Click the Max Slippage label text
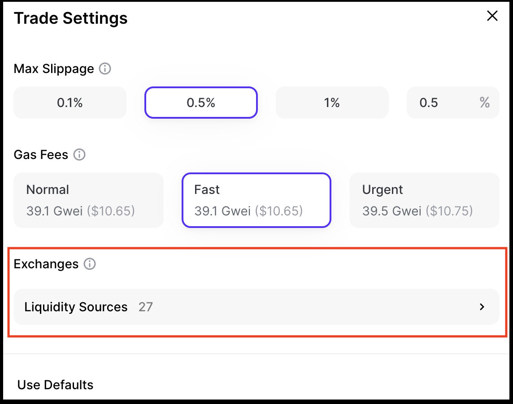The width and height of the screenshot is (513, 404). [x=54, y=69]
